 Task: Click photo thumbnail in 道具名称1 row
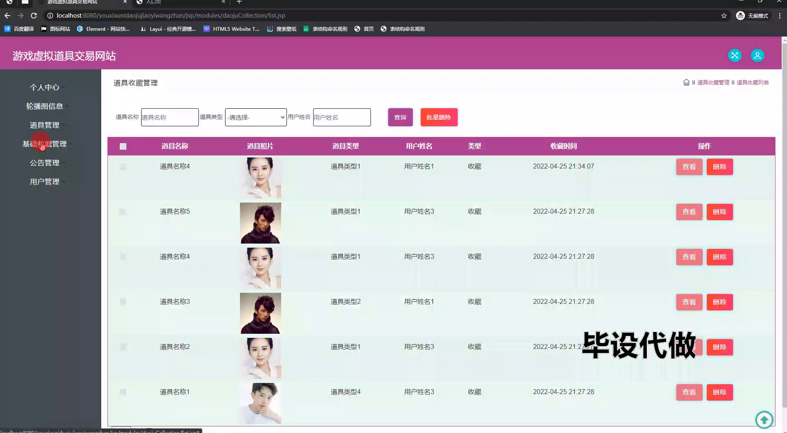(x=260, y=403)
